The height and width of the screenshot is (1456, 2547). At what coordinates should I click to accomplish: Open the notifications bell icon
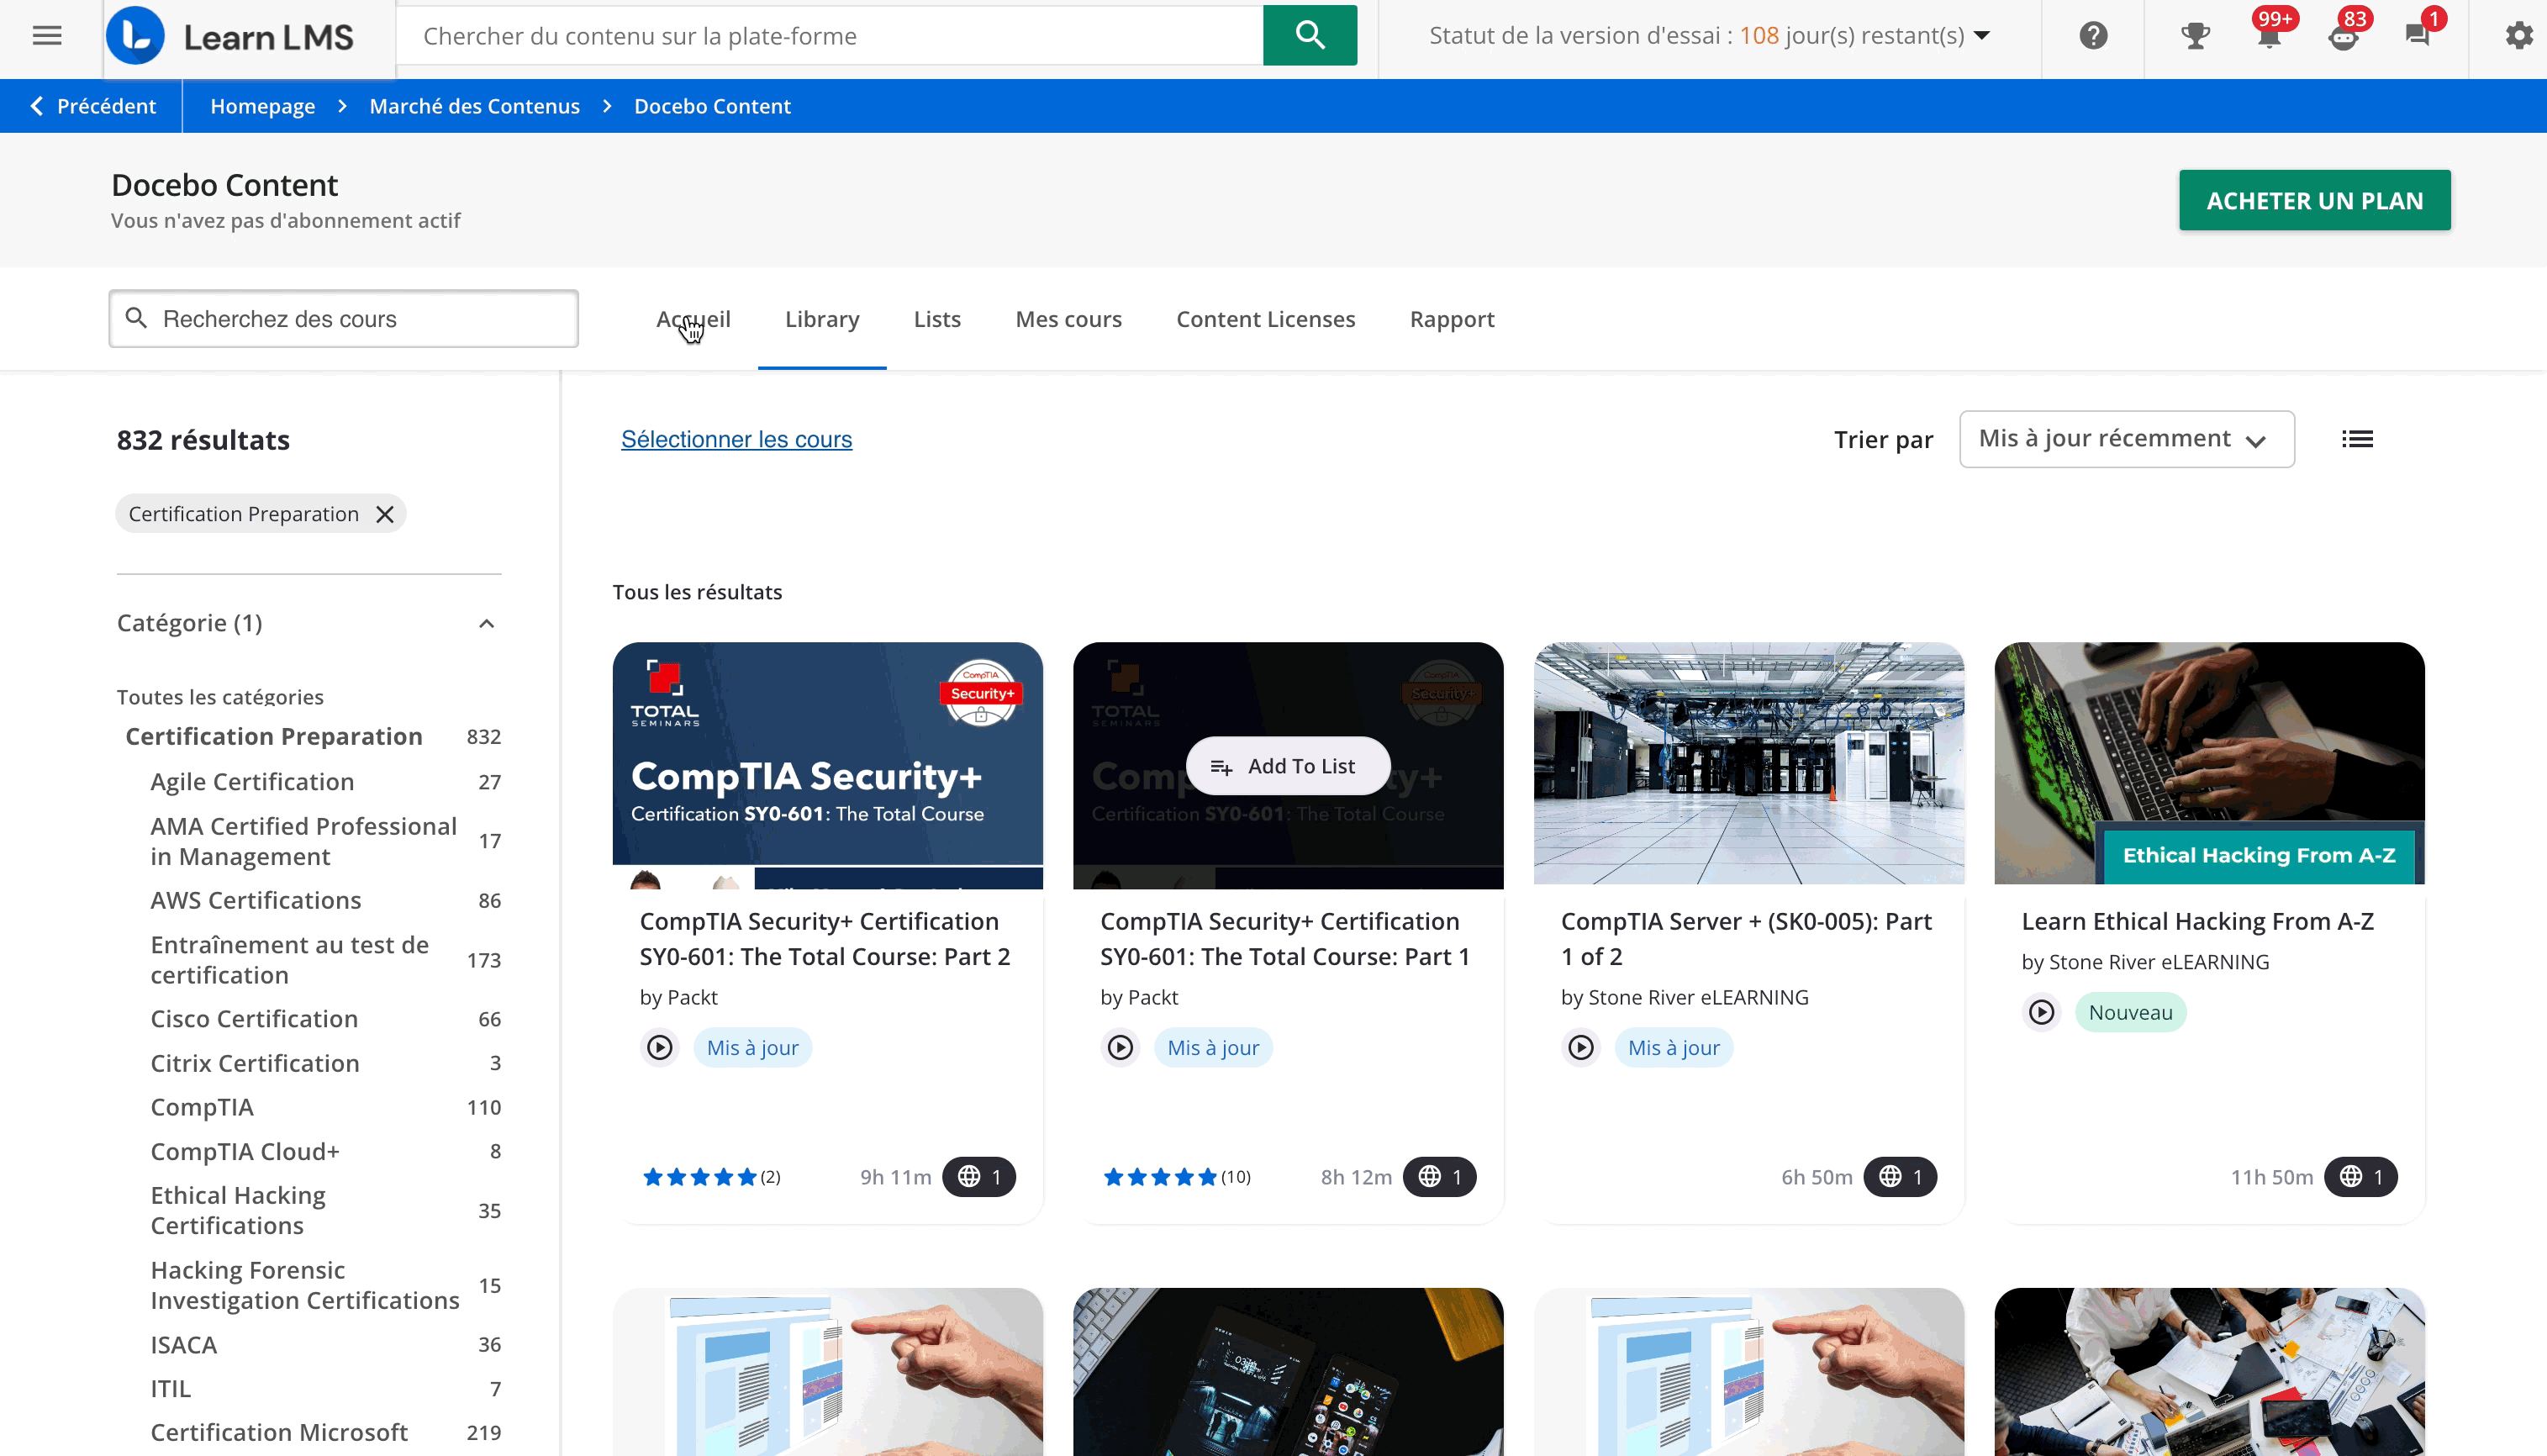pos(2269,36)
